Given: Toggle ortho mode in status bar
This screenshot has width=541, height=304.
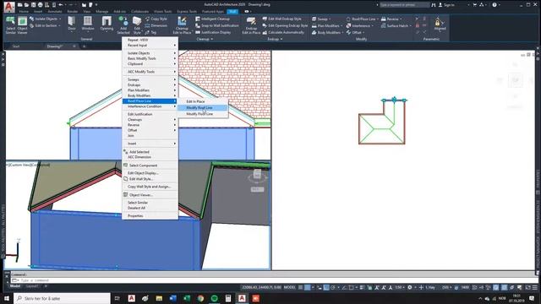Looking at the screenshot, I should point(326,287).
